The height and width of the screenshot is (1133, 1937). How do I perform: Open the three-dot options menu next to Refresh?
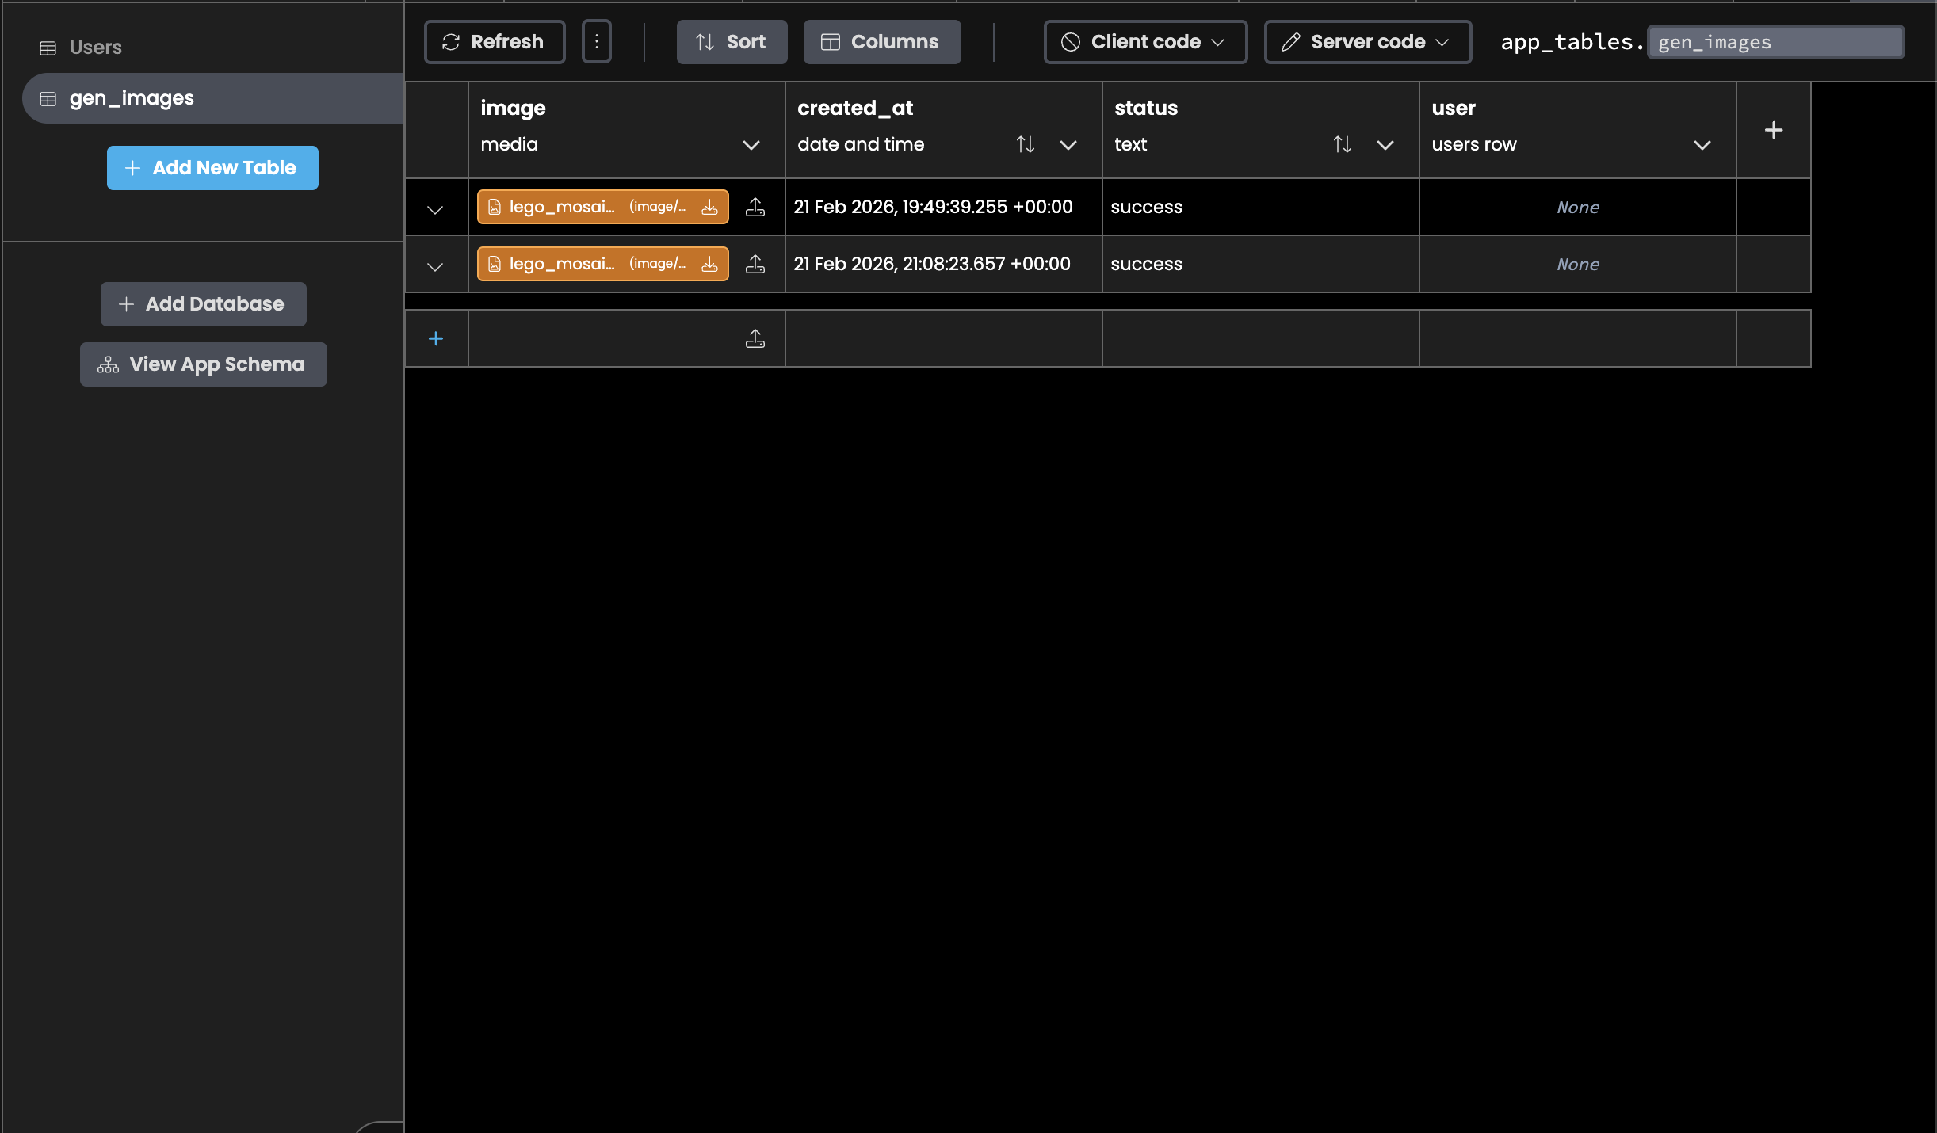[x=596, y=41]
